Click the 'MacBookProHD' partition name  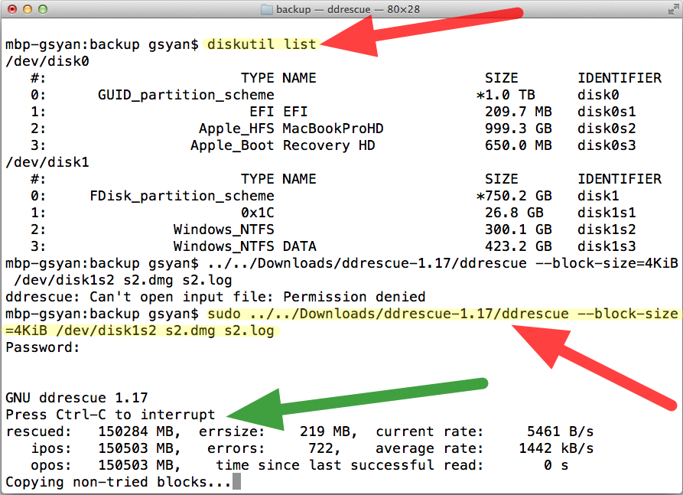(333, 128)
